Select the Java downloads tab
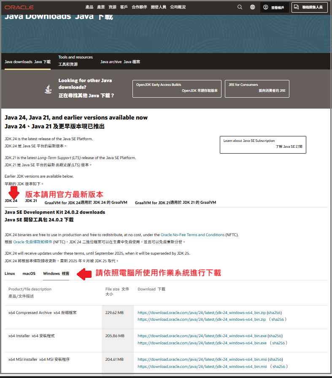Image resolution: width=332 pixels, height=378 pixels. tap(27, 62)
